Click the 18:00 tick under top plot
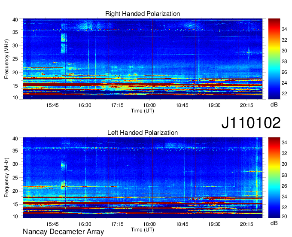The image size is (292, 237). pyautogui.click(x=149, y=105)
